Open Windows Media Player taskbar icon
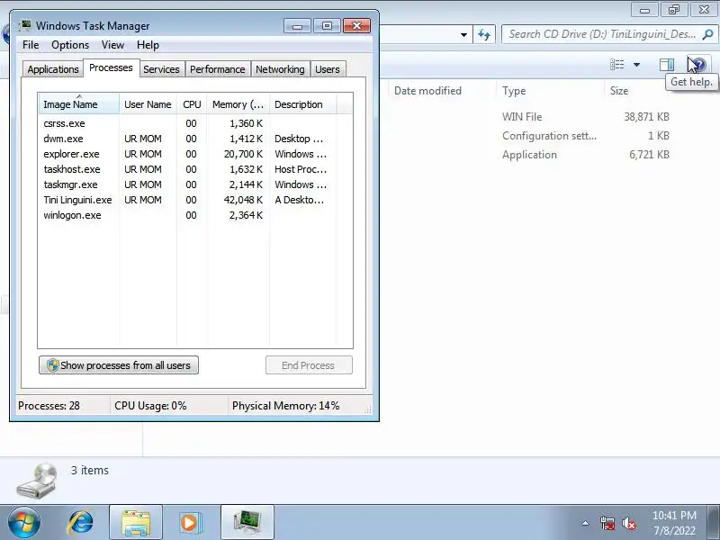 [190, 523]
